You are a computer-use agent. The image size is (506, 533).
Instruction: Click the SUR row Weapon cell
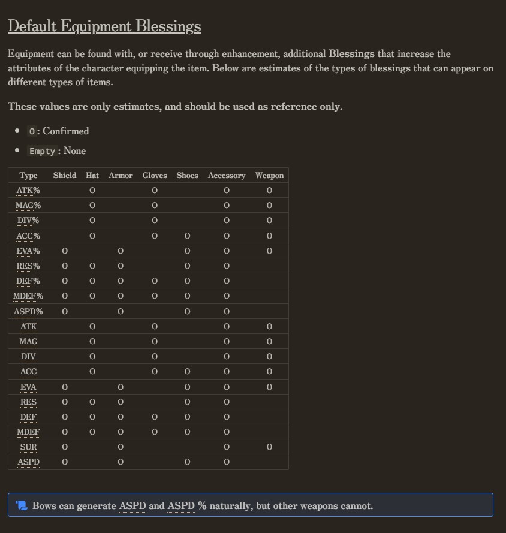point(269,447)
